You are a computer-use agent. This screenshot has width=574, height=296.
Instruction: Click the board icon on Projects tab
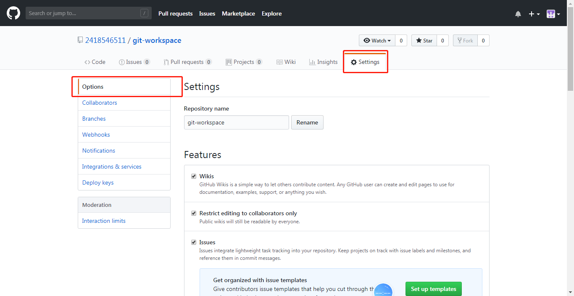tap(229, 62)
